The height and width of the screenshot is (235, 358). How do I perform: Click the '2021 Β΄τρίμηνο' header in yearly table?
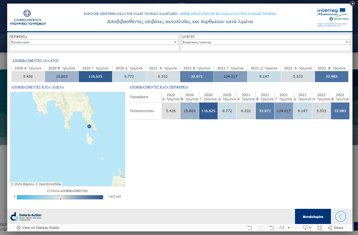coord(197,68)
